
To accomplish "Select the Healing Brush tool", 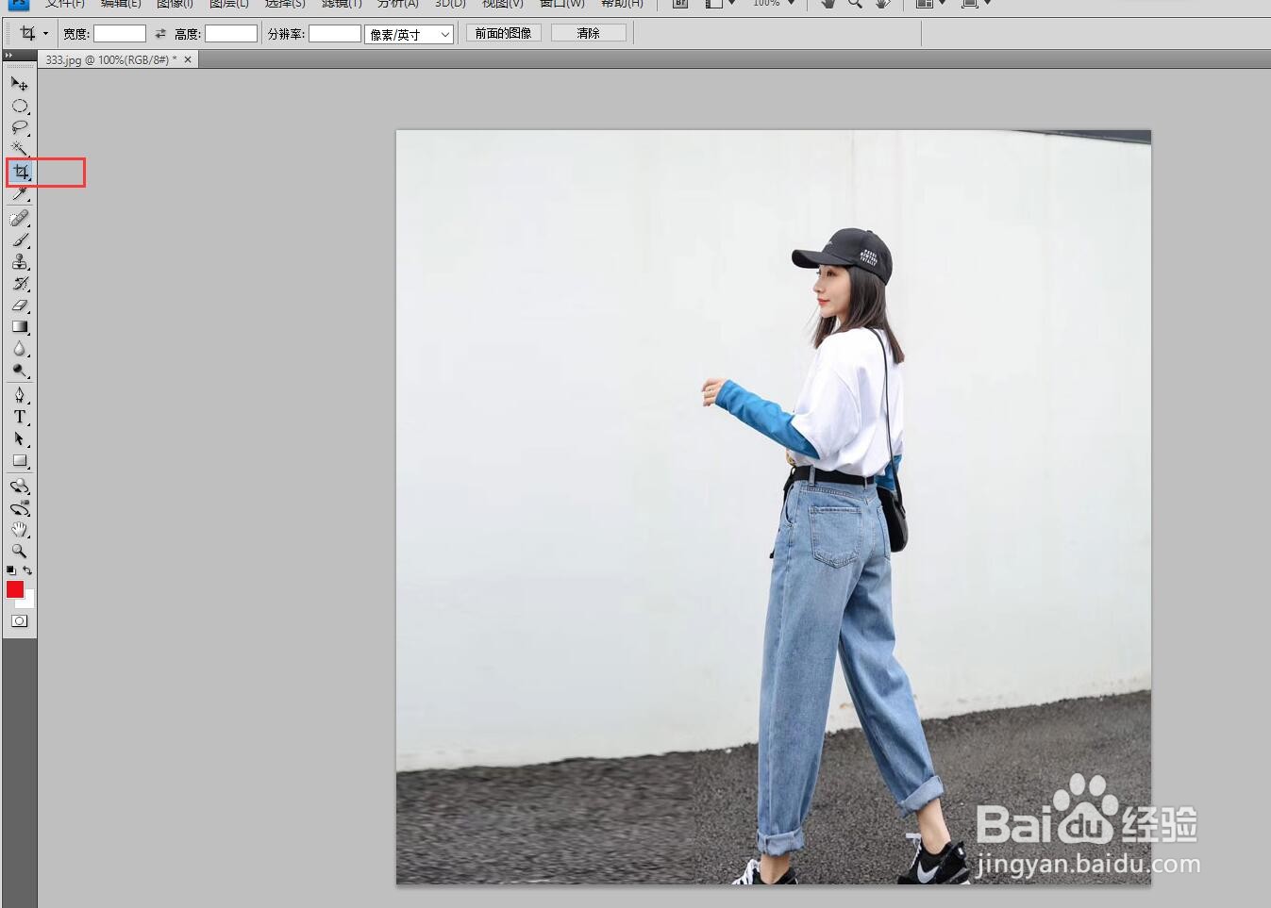I will tap(19, 218).
